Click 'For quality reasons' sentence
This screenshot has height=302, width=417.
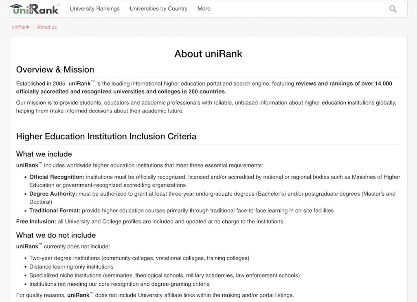(155, 295)
